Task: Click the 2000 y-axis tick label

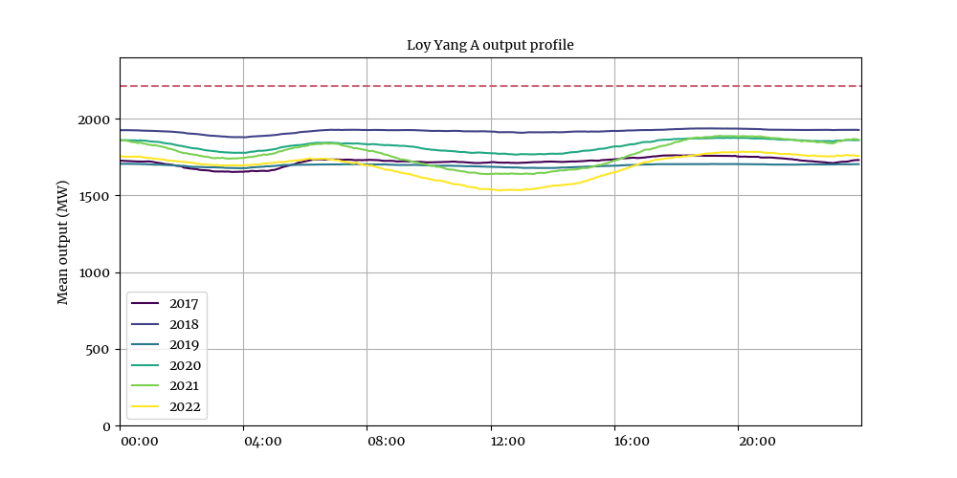Action: tap(95, 119)
